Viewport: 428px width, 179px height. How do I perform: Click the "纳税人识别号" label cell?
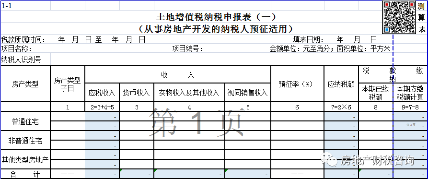[x=26, y=60]
